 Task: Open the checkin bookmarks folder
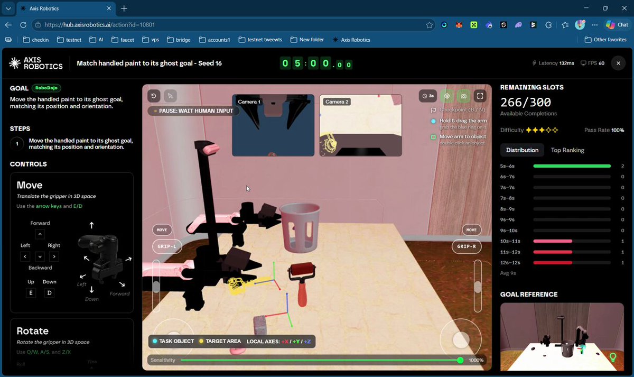tap(36, 40)
